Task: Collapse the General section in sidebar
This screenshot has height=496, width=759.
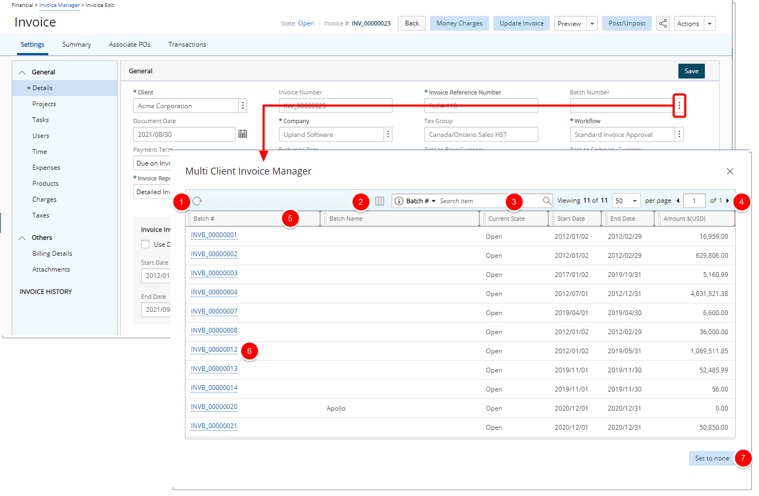Action: (x=22, y=72)
